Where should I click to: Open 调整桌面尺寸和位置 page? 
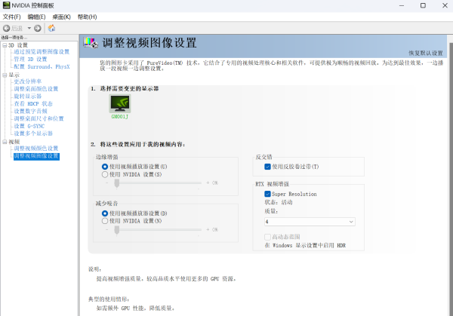[39, 118]
